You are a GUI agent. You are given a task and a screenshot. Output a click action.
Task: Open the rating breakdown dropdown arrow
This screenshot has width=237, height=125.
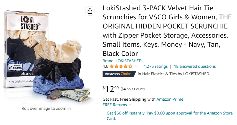pyautogui.click(x=136, y=66)
